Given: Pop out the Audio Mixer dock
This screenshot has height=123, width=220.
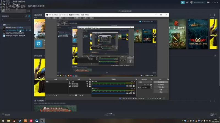Looking at the screenshot, I should 136,79.
